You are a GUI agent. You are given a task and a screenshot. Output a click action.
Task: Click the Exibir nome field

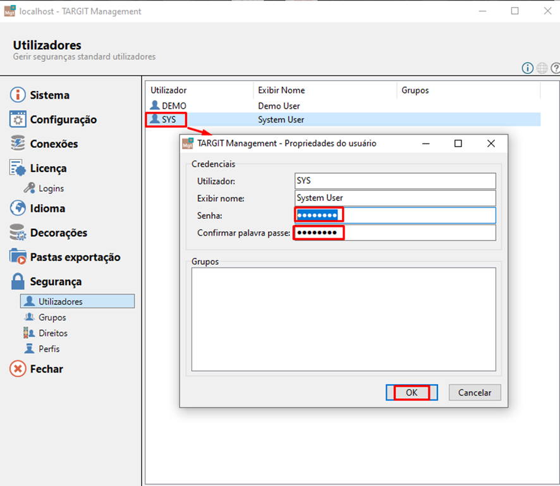(395, 198)
